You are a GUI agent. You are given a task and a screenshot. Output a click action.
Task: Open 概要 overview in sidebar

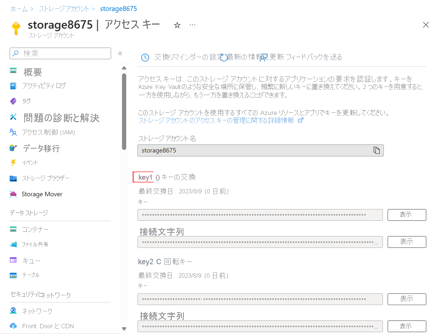pos(33,72)
